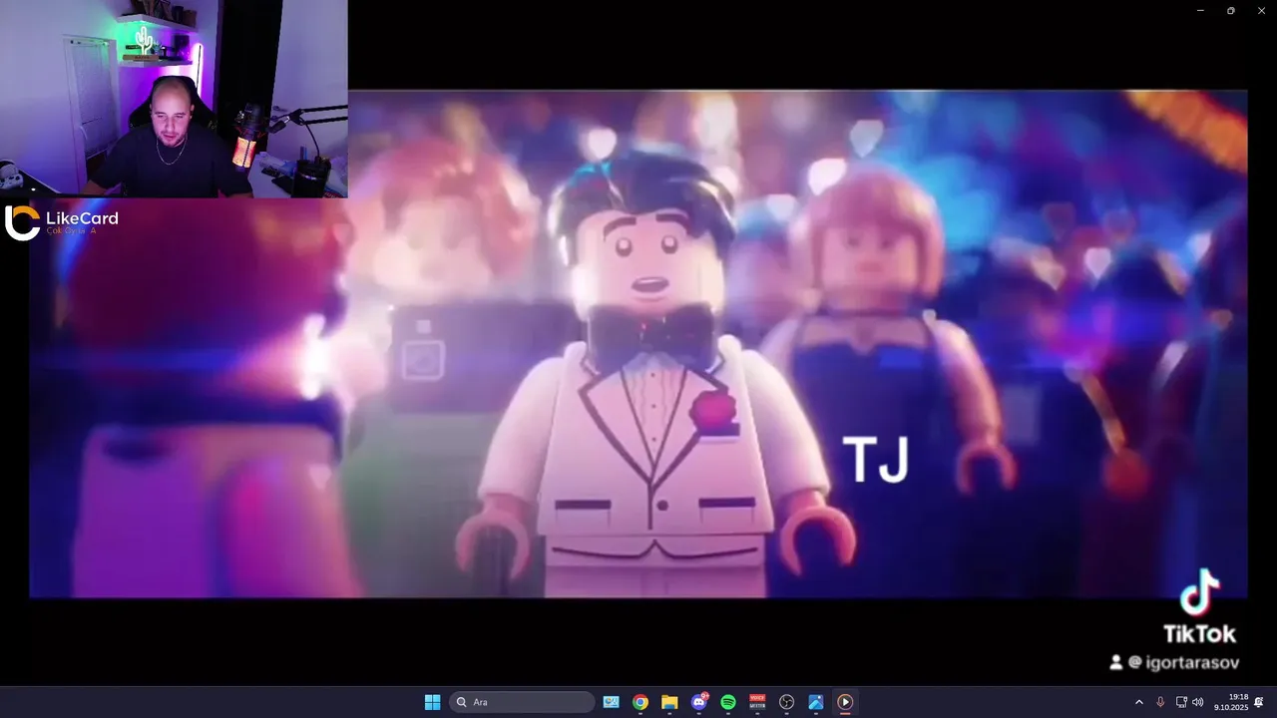Open OBS Studio from the taskbar

[x=786, y=702]
